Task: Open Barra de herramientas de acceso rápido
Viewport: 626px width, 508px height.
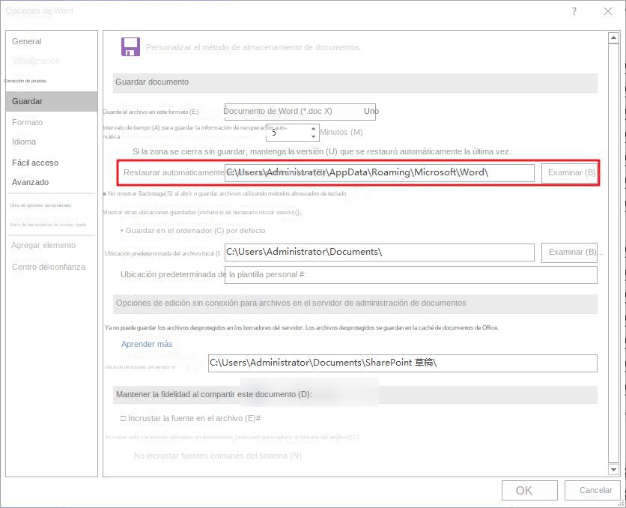Action: (x=48, y=225)
